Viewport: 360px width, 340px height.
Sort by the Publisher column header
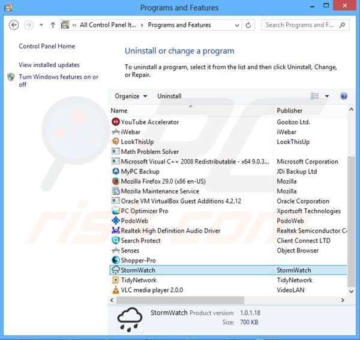coord(289,111)
